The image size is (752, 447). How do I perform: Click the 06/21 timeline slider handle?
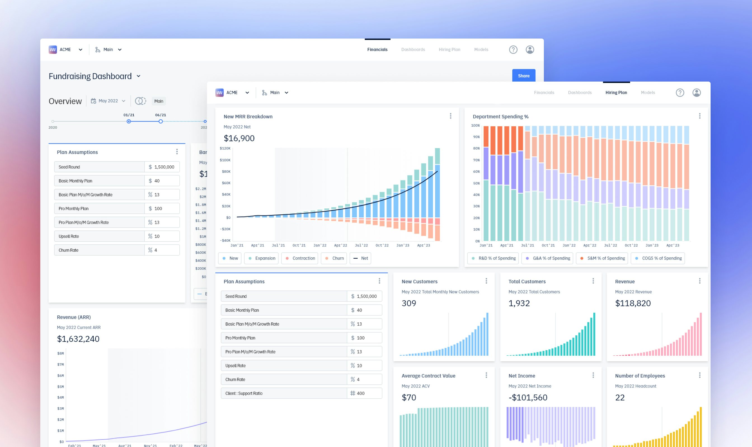pyautogui.click(x=161, y=122)
